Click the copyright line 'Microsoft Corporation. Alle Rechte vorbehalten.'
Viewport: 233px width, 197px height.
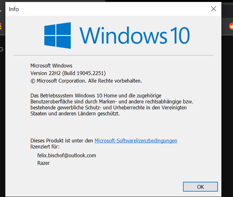tap(86, 81)
